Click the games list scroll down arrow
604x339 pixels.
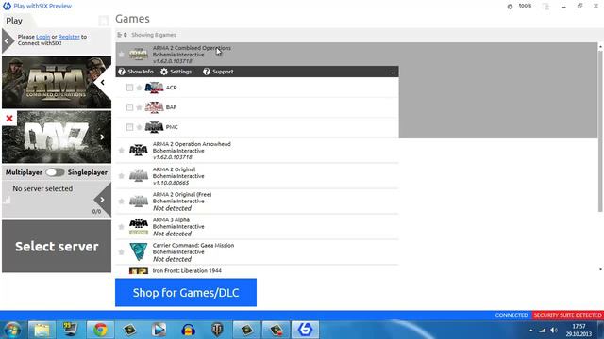pos(600,269)
